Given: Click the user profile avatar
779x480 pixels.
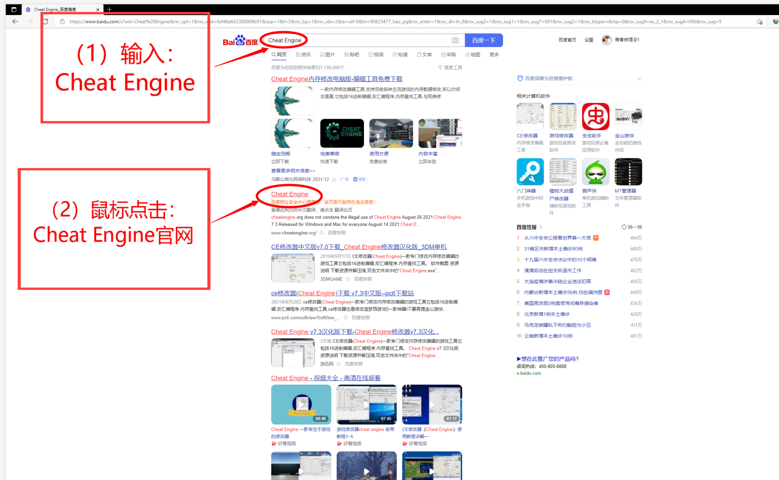Looking at the screenshot, I should pyautogui.click(x=606, y=40).
